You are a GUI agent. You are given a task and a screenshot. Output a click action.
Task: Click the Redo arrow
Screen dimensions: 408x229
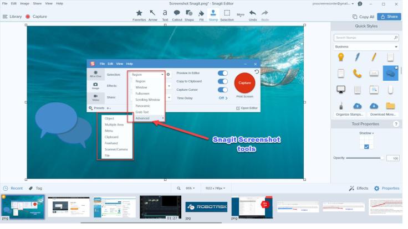click(x=265, y=15)
